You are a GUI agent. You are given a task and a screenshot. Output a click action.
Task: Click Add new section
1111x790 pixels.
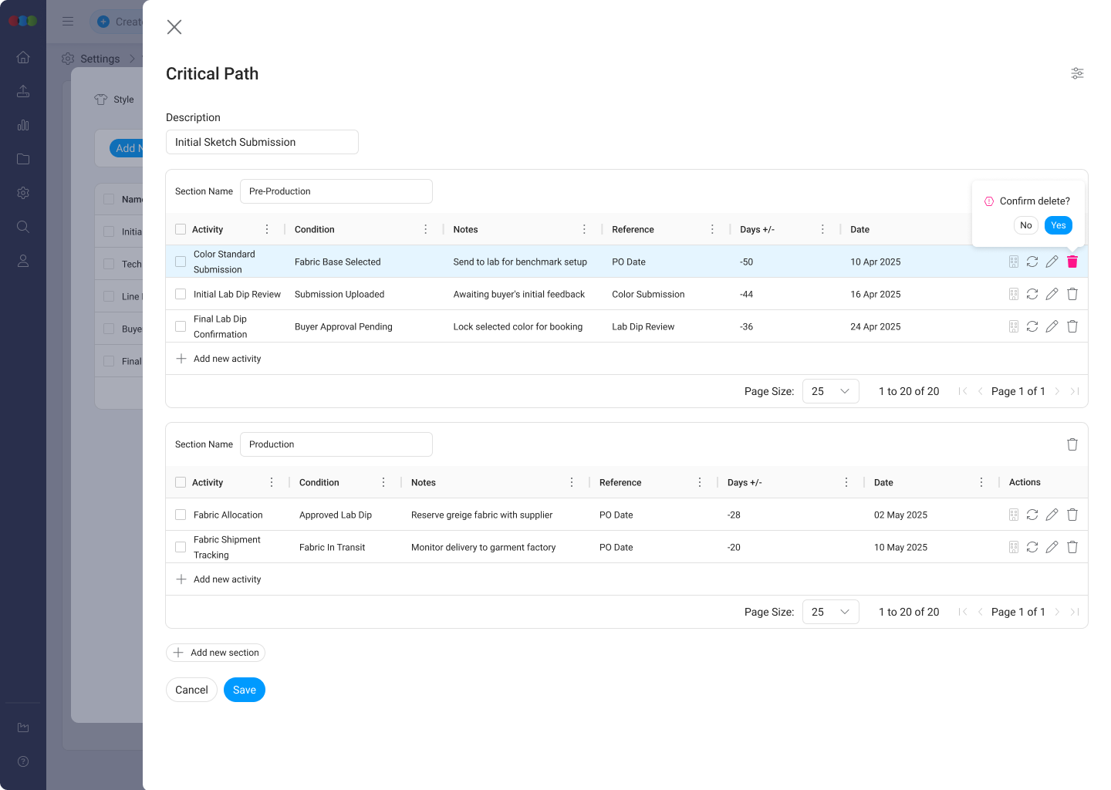pyautogui.click(x=216, y=653)
